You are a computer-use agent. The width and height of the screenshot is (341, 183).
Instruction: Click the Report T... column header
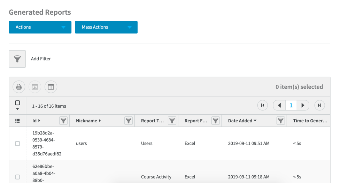click(153, 121)
